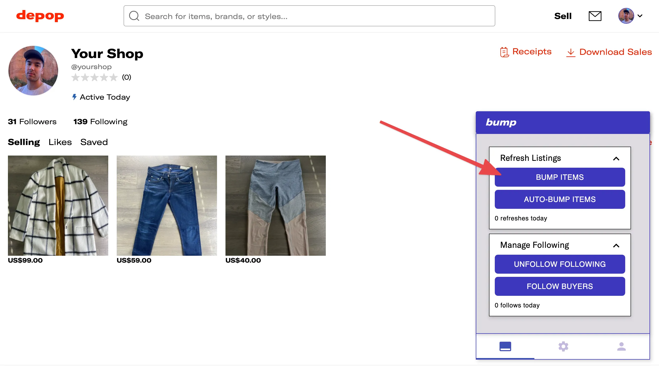Click the US$99.00 price text
The width and height of the screenshot is (659, 367).
click(x=25, y=260)
